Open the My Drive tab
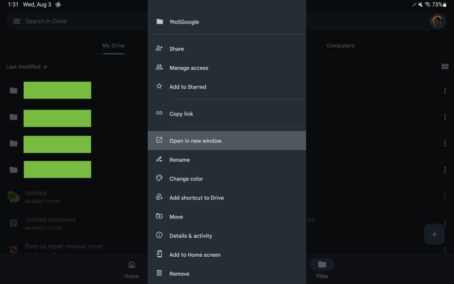Viewport: 454px width, 284px height. pyautogui.click(x=113, y=45)
